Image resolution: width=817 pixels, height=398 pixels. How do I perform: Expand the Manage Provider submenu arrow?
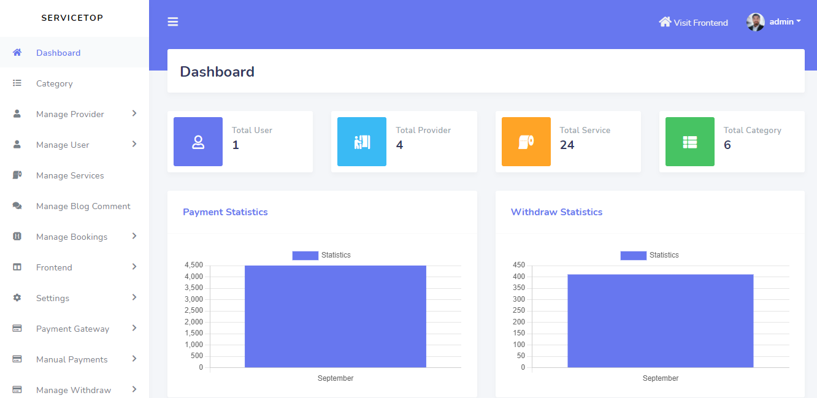[x=134, y=113]
